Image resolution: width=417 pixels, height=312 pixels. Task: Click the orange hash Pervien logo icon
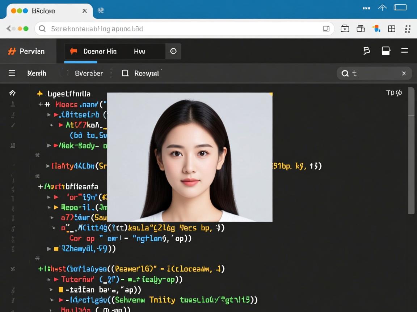click(12, 51)
